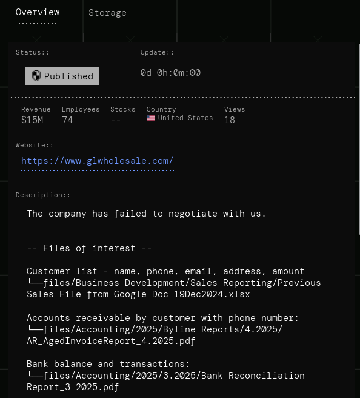360x398 pixels.
Task: Click the $15M revenue value
Action: pos(32,120)
